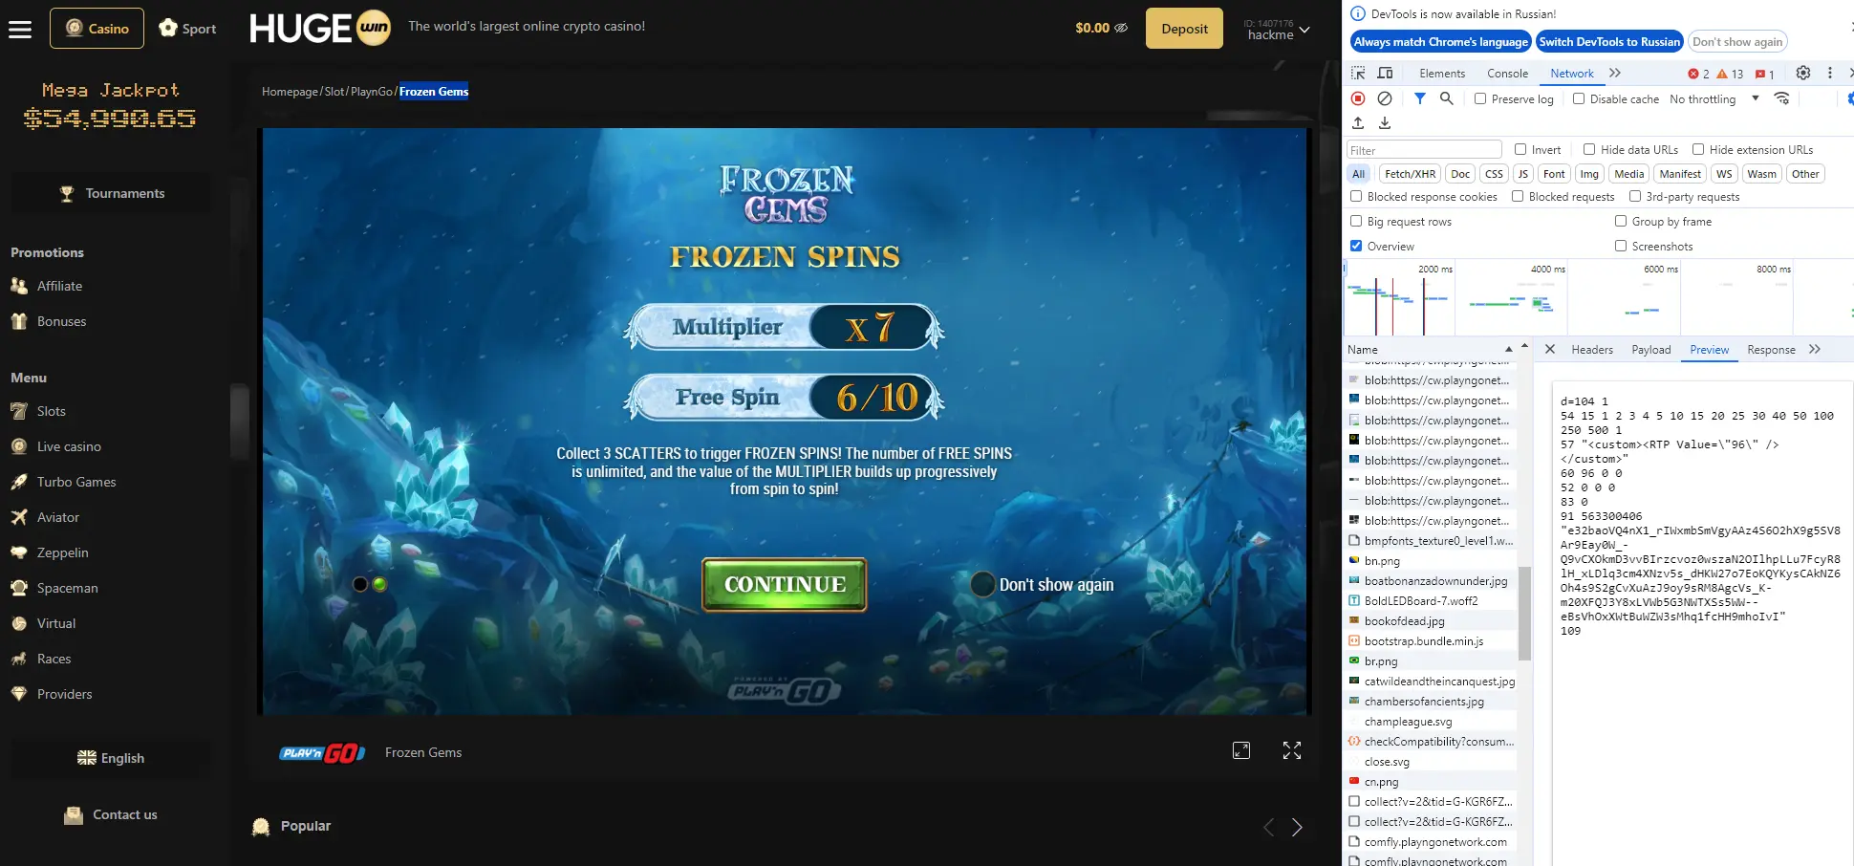Click Always match Chrome's language

(1440, 42)
